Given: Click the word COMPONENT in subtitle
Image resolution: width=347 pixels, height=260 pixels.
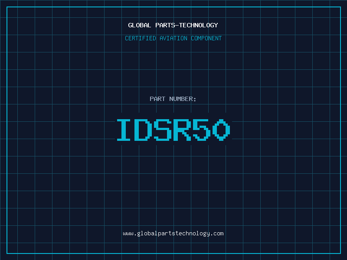Looking at the screenshot, I should click(x=206, y=39).
